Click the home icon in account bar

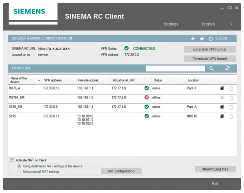(x=202, y=39)
